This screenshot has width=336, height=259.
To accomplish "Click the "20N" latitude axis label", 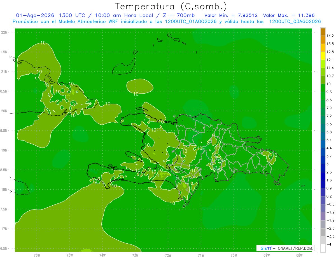I will (x=5, y=111).
